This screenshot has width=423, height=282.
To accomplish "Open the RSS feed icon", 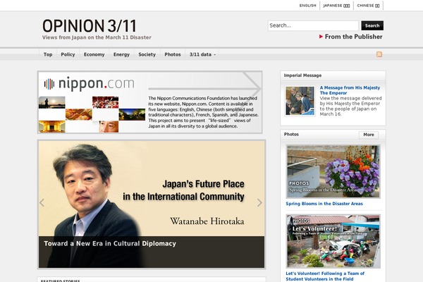I will (379, 54).
